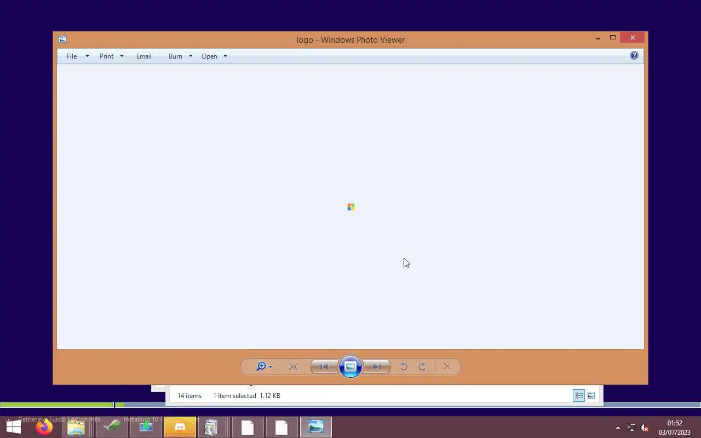This screenshot has height=438, width=701.
Task: Click the Actual size icon
Action: 293,367
